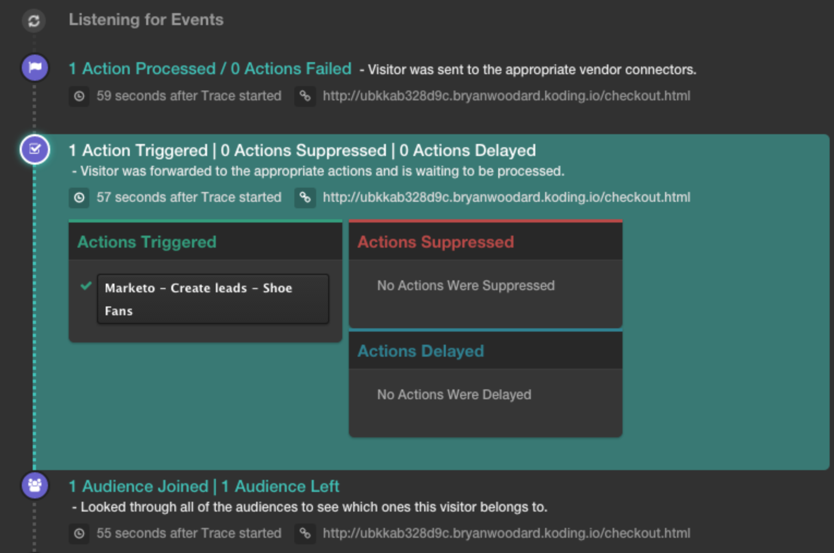This screenshot has width=834, height=553.
Task: Click link icon beside 55 seconds URL
Action: coord(305,533)
